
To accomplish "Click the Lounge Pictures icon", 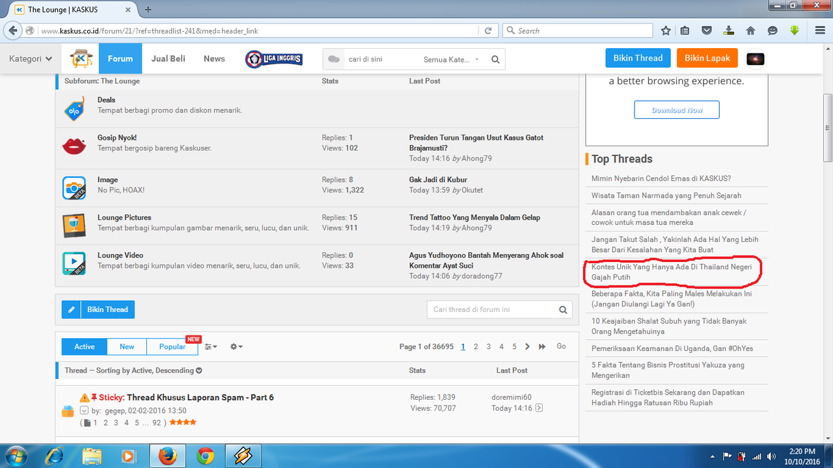I will pyautogui.click(x=74, y=226).
